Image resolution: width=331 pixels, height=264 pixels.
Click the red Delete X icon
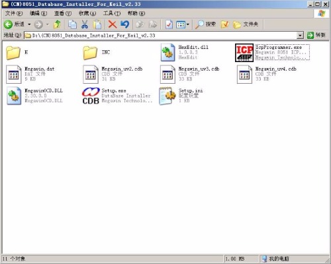(x=113, y=24)
